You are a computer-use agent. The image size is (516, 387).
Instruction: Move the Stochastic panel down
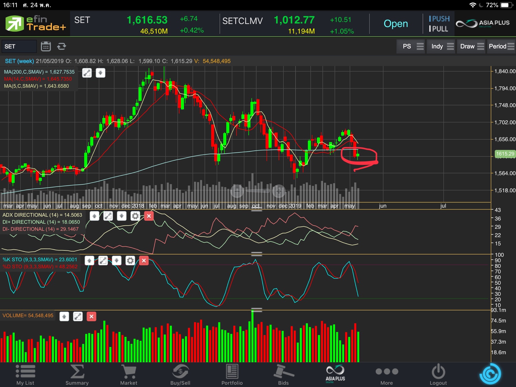[117, 261]
